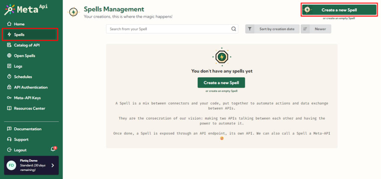
Task: Open Sort by creation date dropdown
Action: pyautogui.click(x=272, y=29)
